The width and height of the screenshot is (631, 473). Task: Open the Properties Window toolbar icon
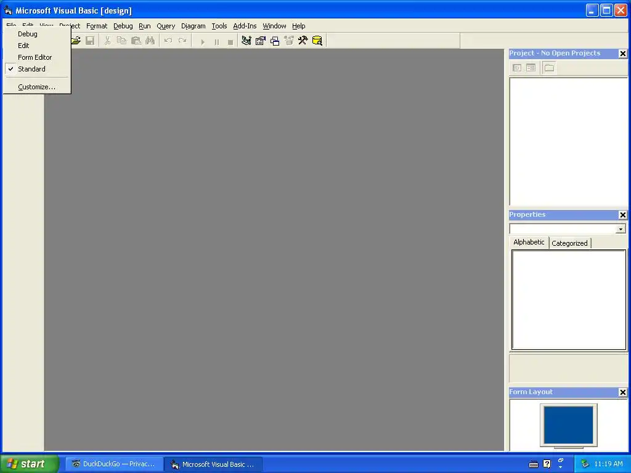click(x=261, y=41)
